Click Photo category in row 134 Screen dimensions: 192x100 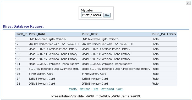tap(164, 64)
